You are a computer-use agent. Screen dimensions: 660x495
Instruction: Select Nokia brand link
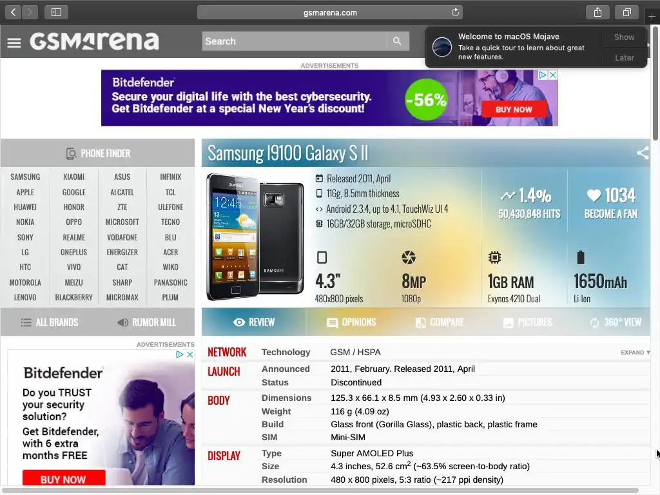tap(25, 222)
